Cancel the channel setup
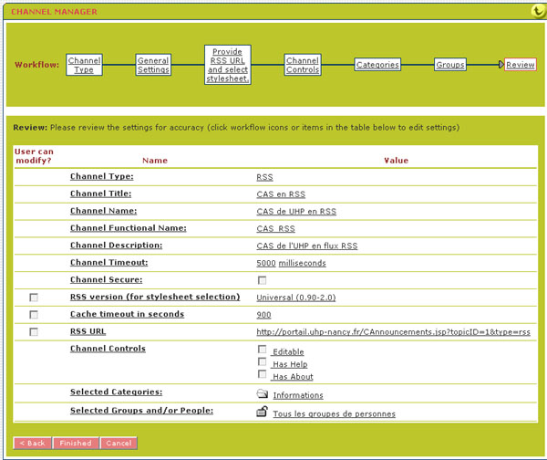The width and height of the screenshot is (547, 460). (118, 443)
